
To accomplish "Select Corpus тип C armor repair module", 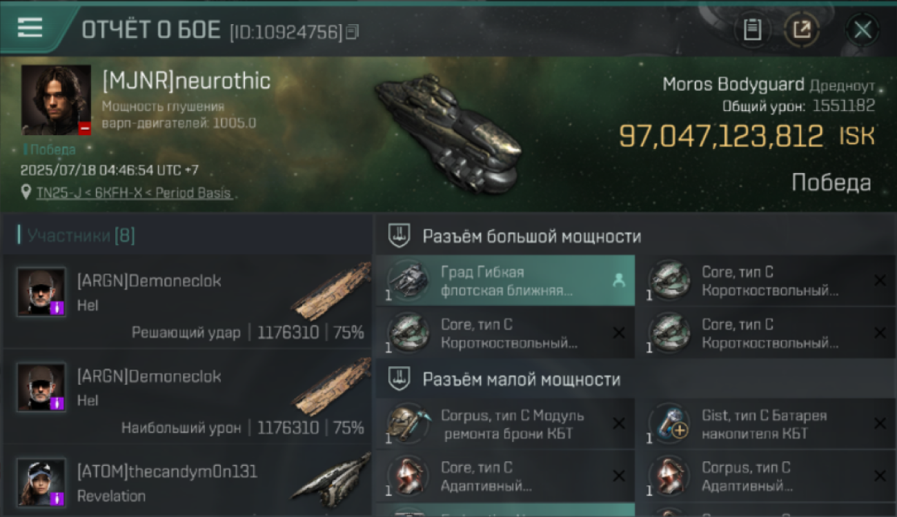I will pyautogui.click(x=504, y=424).
